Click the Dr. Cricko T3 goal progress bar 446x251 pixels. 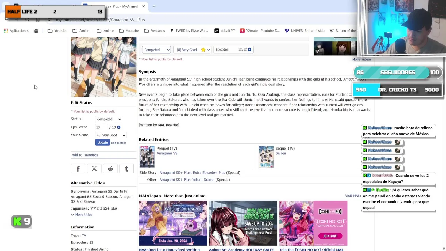[398, 90]
